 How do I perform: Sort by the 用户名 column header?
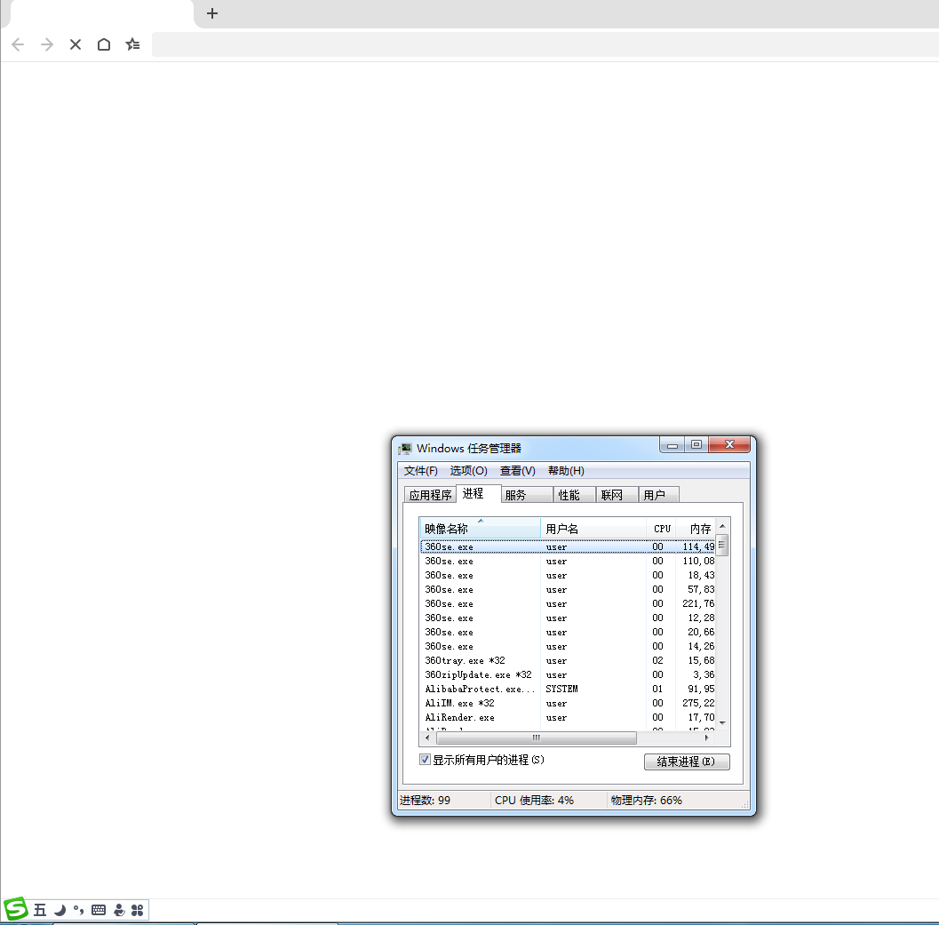593,529
